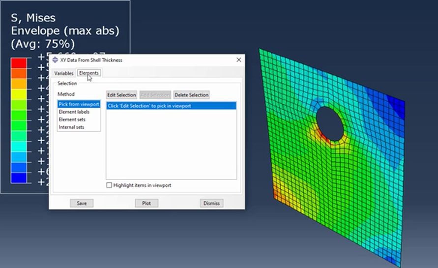The height and width of the screenshot is (268, 438).
Task: Dismiss the XY Data dialog
Action: pyautogui.click(x=211, y=203)
